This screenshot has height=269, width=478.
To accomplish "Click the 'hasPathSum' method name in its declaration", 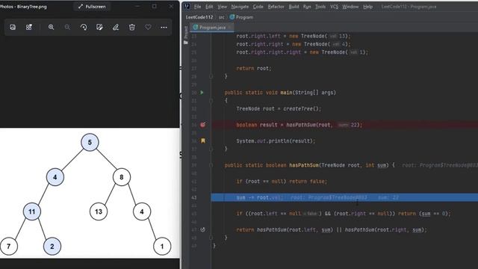I will 304,165.
